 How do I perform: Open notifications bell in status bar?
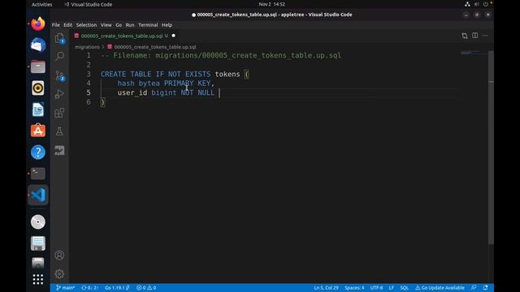pyautogui.click(x=486, y=288)
